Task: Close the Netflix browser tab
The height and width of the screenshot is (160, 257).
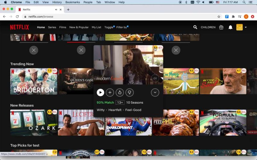Action: [61, 10]
